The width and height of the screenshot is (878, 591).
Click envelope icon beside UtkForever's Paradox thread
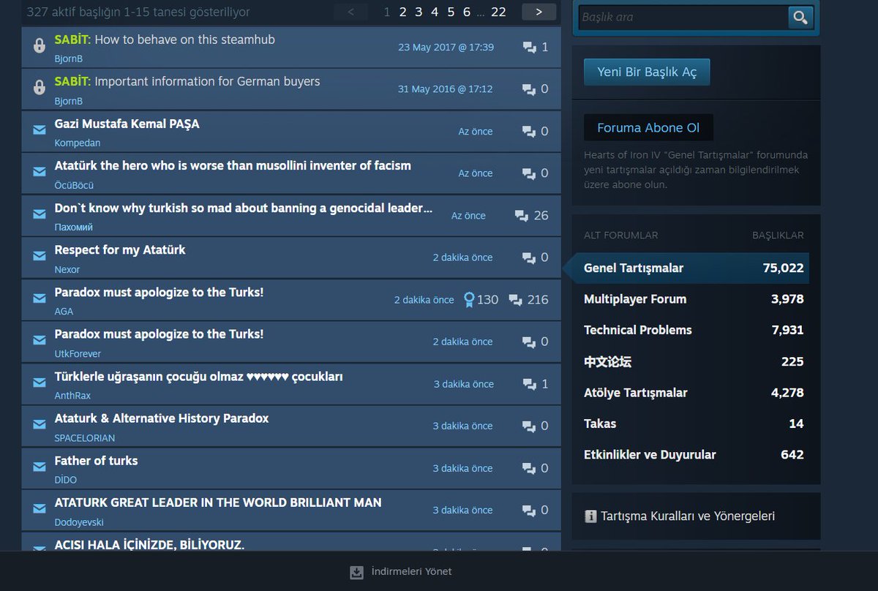click(40, 341)
